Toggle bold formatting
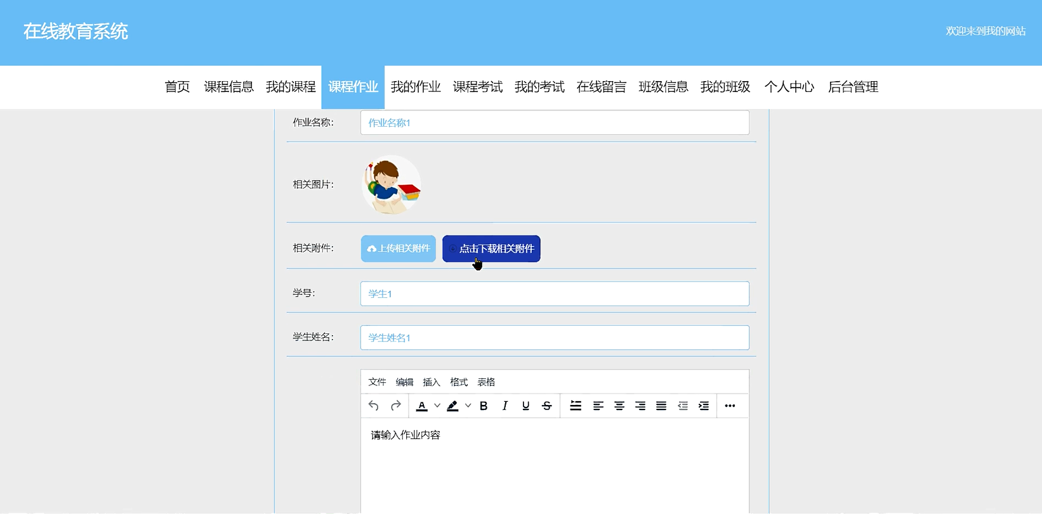 (x=484, y=406)
